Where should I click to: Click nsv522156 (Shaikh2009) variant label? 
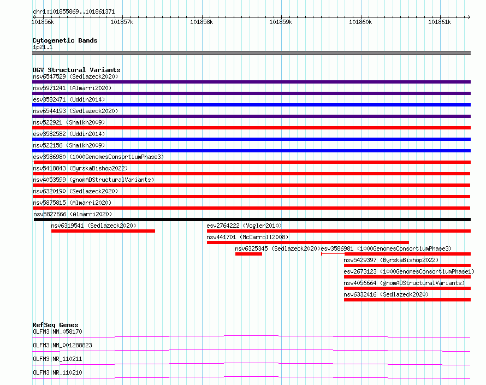click(69, 145)
